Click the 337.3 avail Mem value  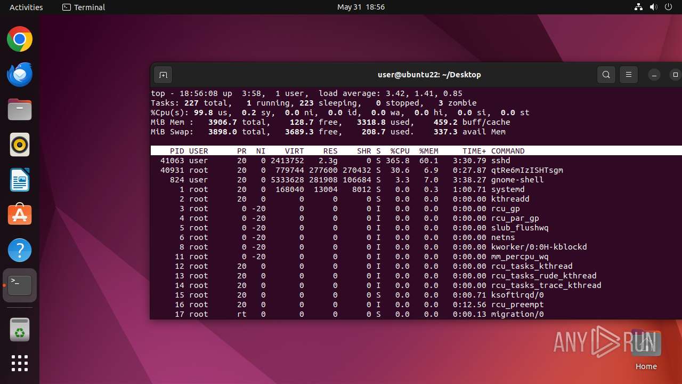click(446, 132)
